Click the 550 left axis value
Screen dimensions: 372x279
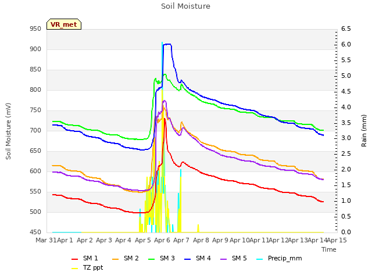click(x=35, y=192)
